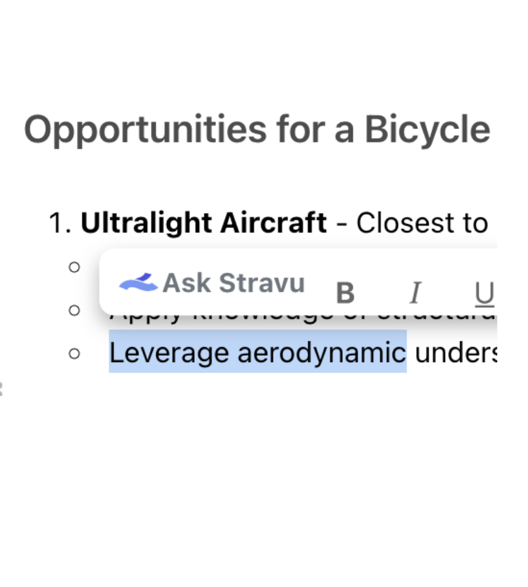Click the word "Opportunities" in heading
528x587 pixels.
point(145,130)
